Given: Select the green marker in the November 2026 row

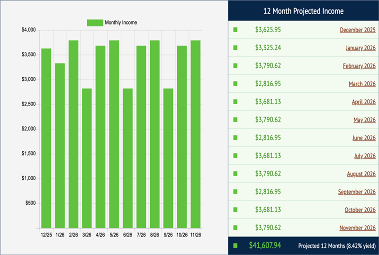Looking at the screenshot, I should (235, 228).
